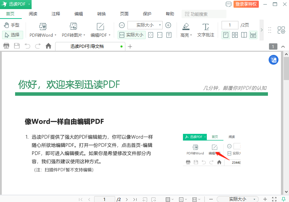
Task: Open the ribbon 实际大小 zoom combo box
Action: pos(145,25)
